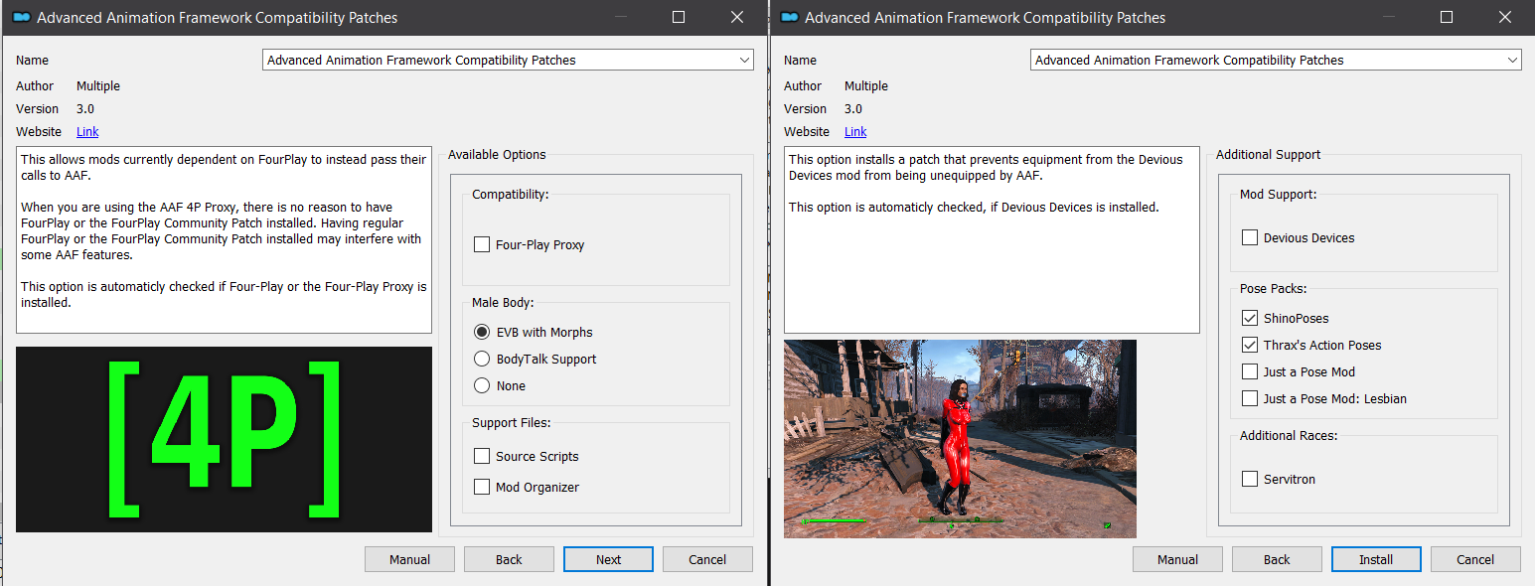Check the Devious Devices mod support box
The width and height of the screenshot is (1536, 586).
point(1250,237)
